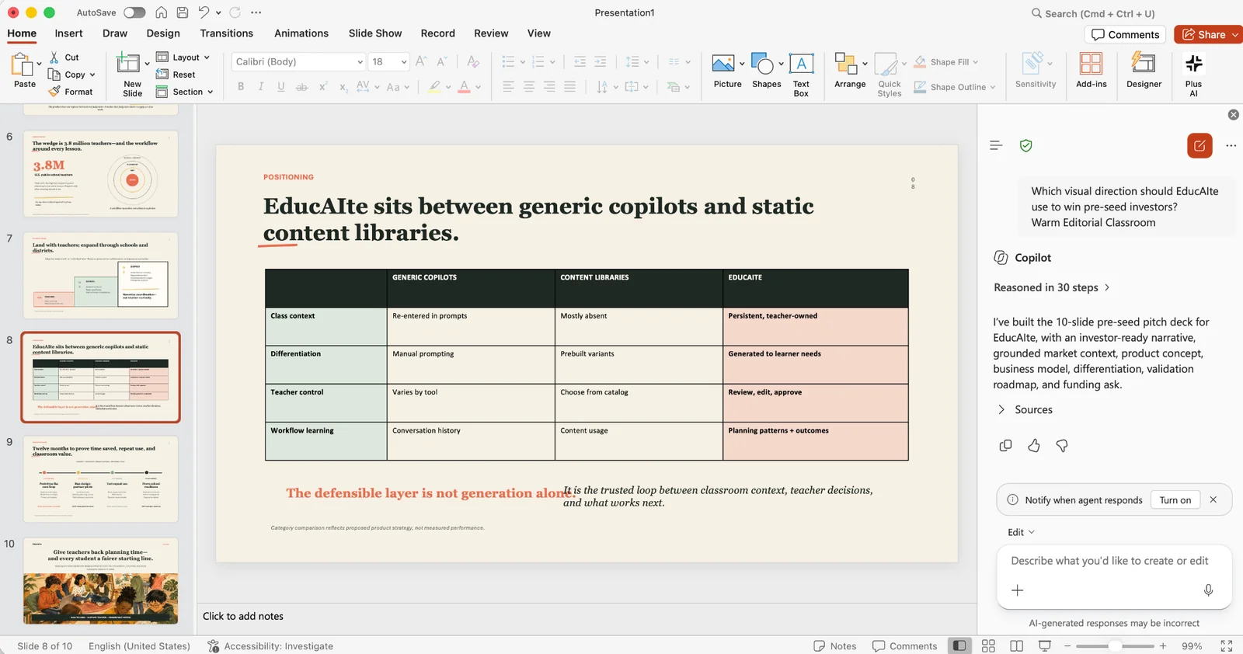Launch the Plus AI add-in
Image resolution: width=1243 pixels, height=654 pixels.
(1193, 75)
